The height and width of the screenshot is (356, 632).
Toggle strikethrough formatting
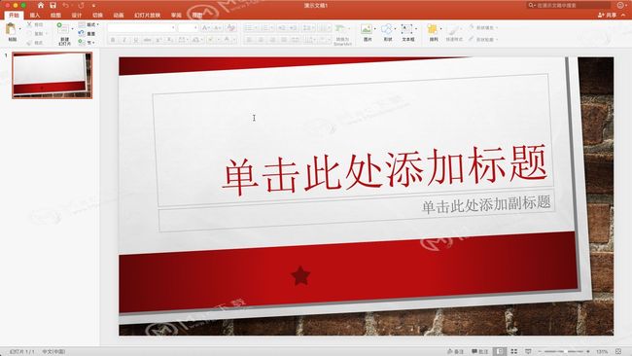tap(148, 40)
